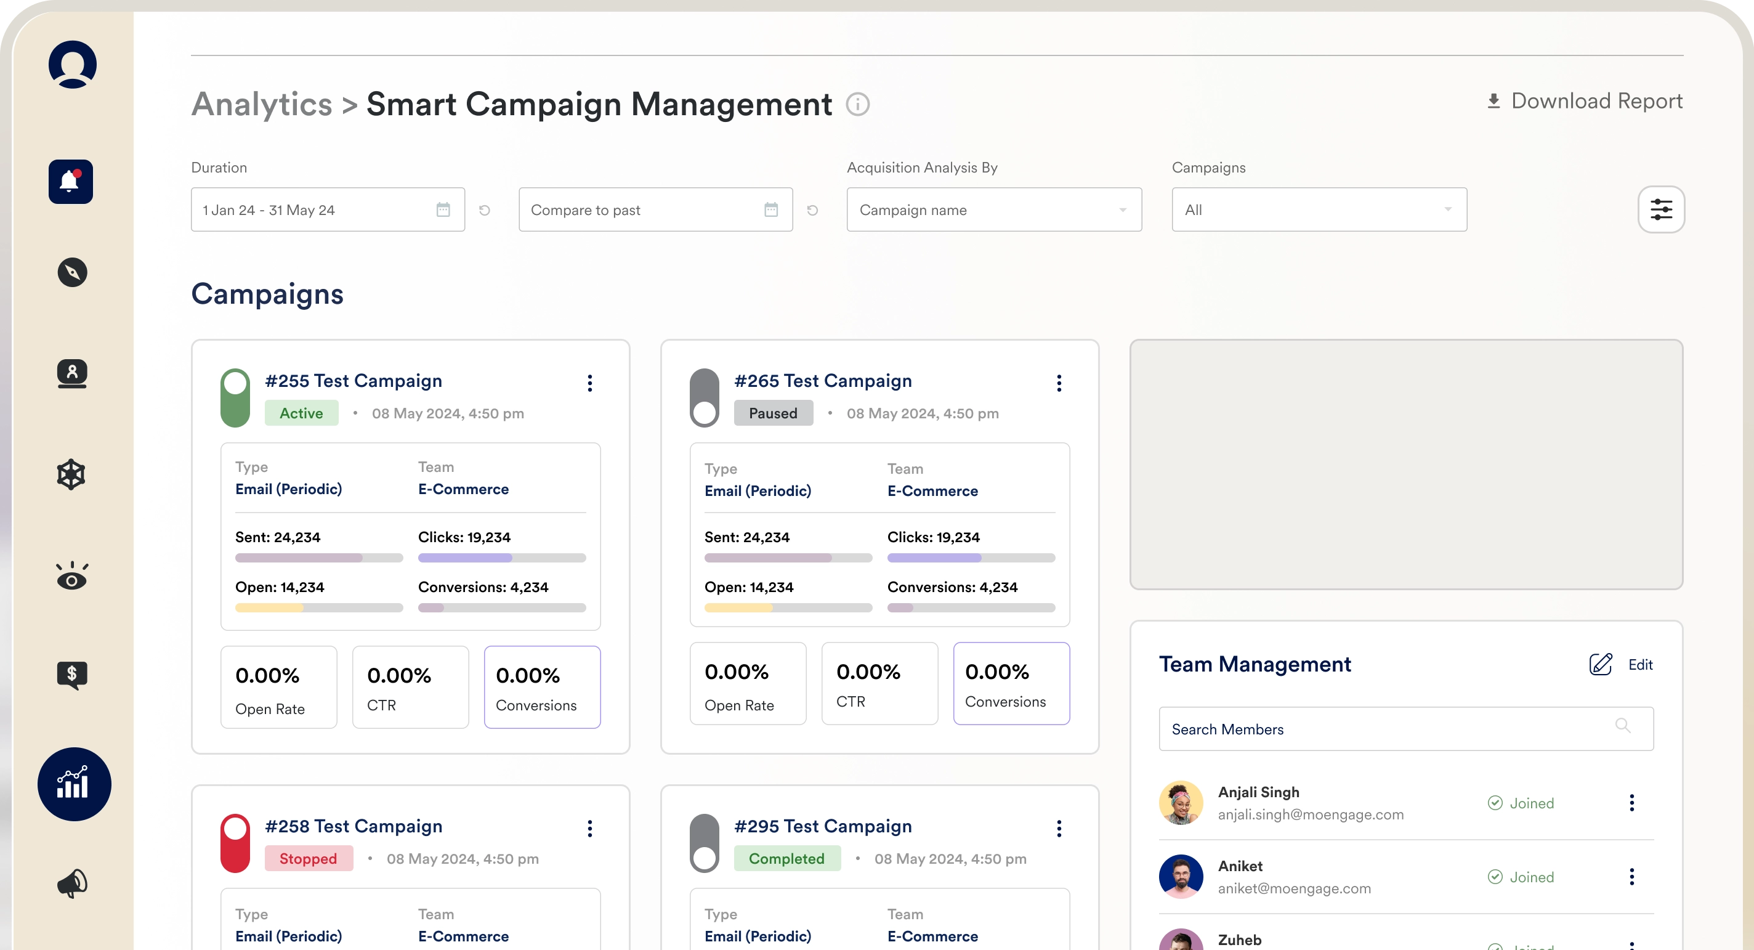The height and width of the screenshot is (950, 1754).
Task: Open the notifications bell icon
Action: [71, 182]
